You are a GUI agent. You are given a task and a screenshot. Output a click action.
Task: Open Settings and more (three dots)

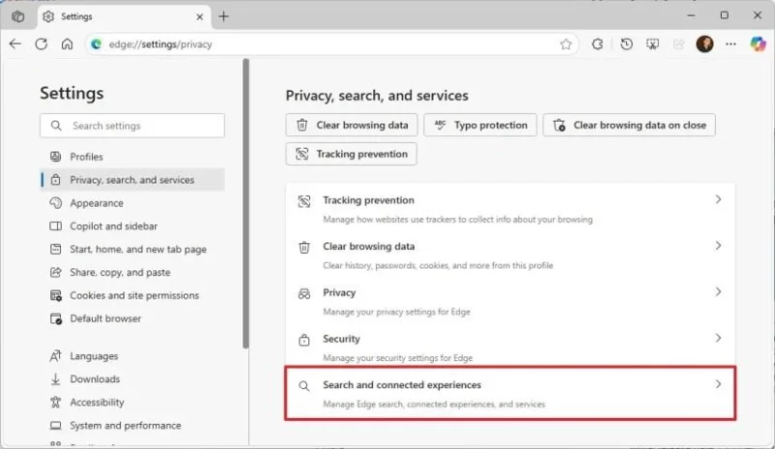[730, 44]
